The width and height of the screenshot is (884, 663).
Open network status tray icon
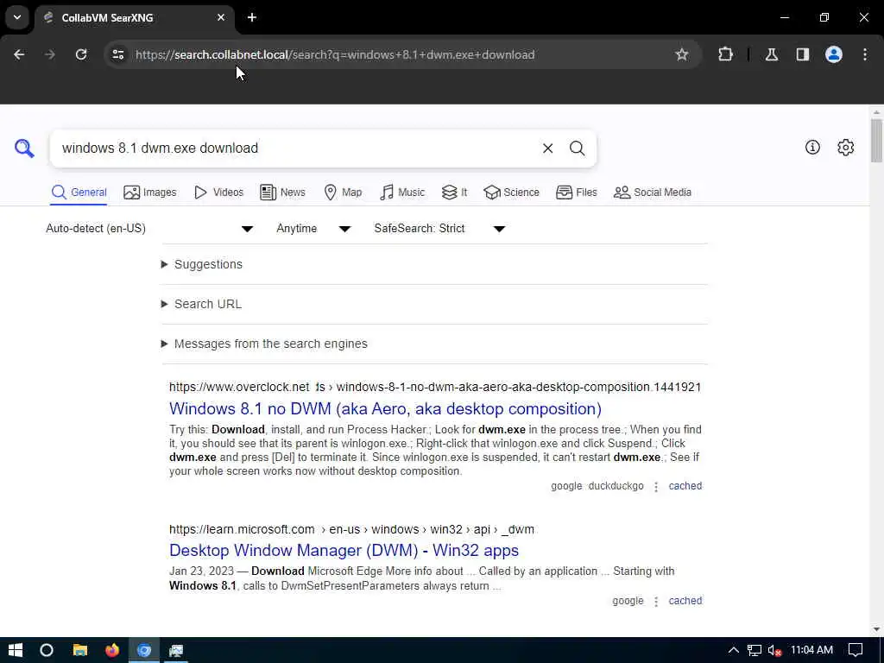click(x=754, y=650)
